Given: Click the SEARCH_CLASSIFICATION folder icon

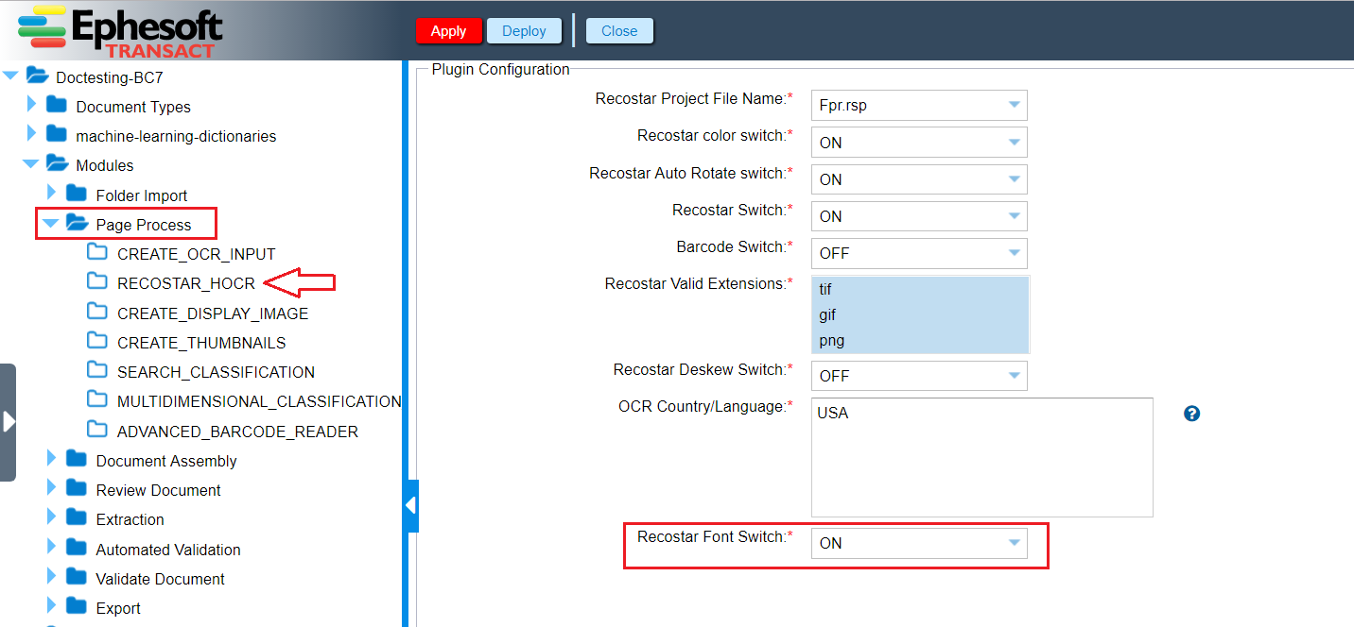Looking at the screenshot, I should point(97,370).
